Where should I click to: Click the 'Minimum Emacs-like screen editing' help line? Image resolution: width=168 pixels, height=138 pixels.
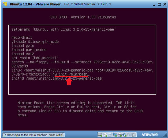click(x=76, y=103)
